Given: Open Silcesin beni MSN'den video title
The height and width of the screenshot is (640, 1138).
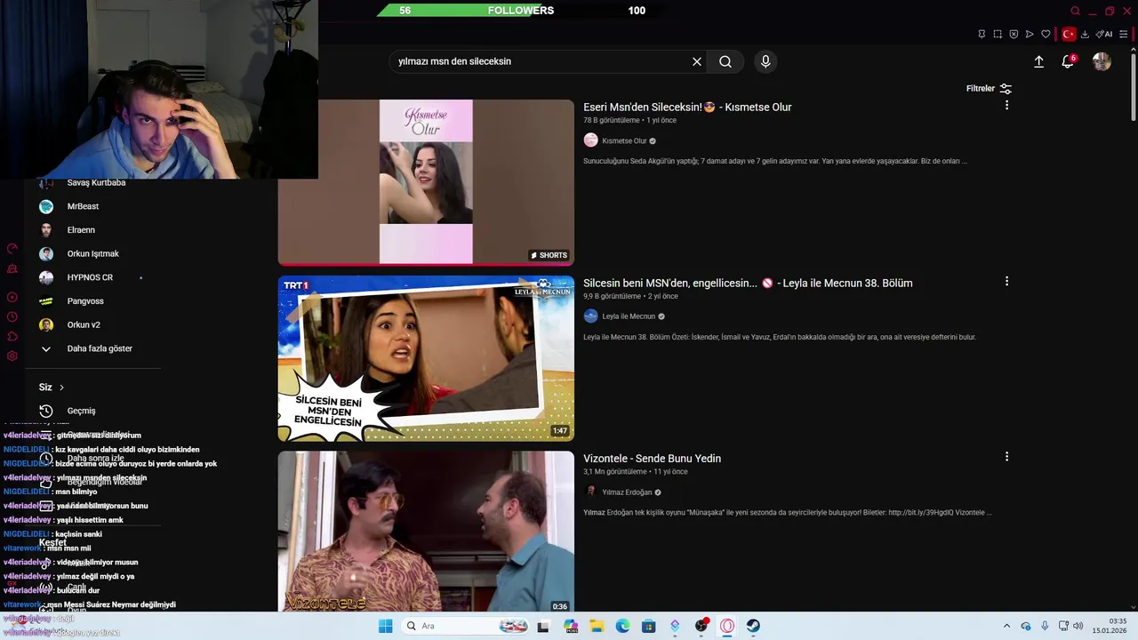Looking at the screenshot, I should [748, 283].
